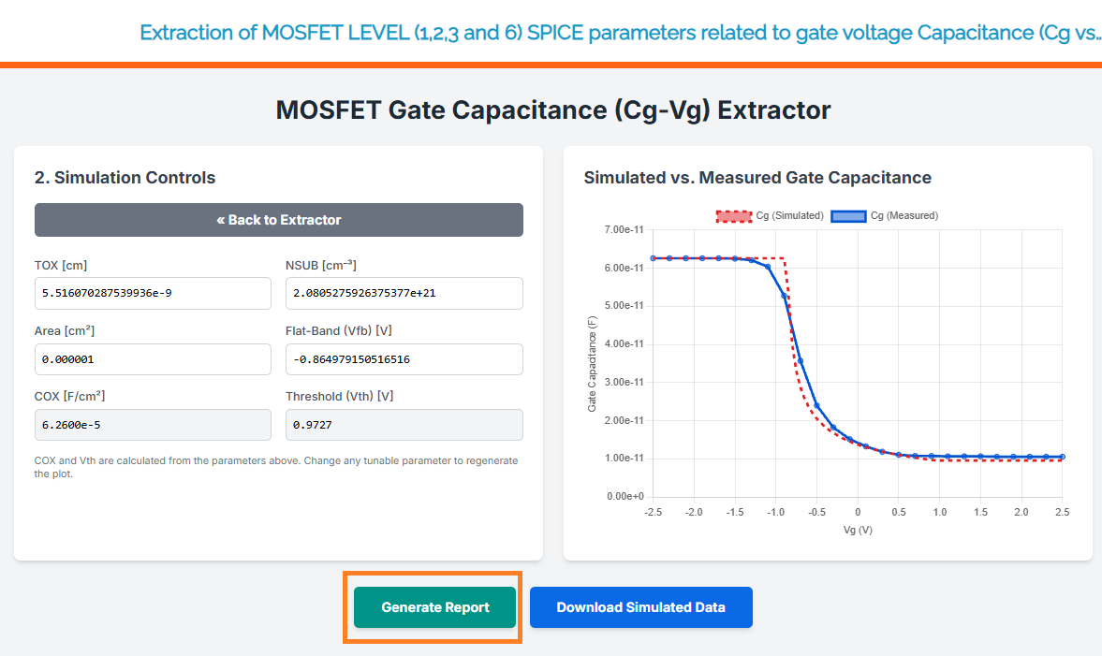Viewport: 1102px width, 656px height.
Task: Click the measured data point at Vg 2.5
Action: tap(1062, 458)
